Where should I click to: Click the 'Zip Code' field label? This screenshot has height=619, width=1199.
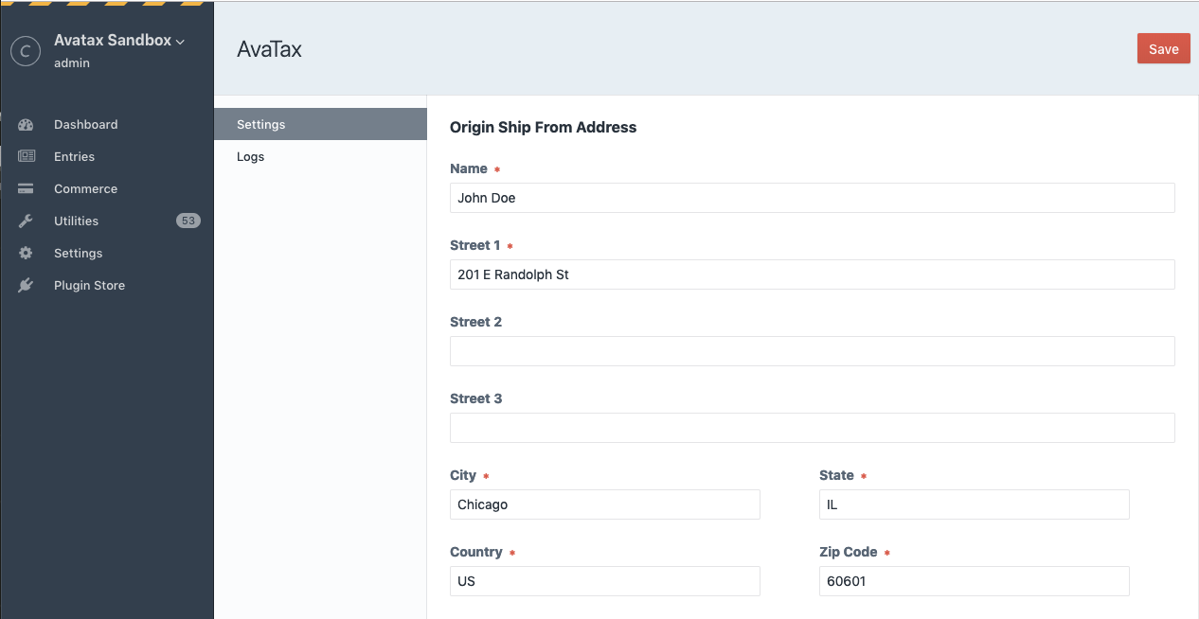tap(849, 552)
